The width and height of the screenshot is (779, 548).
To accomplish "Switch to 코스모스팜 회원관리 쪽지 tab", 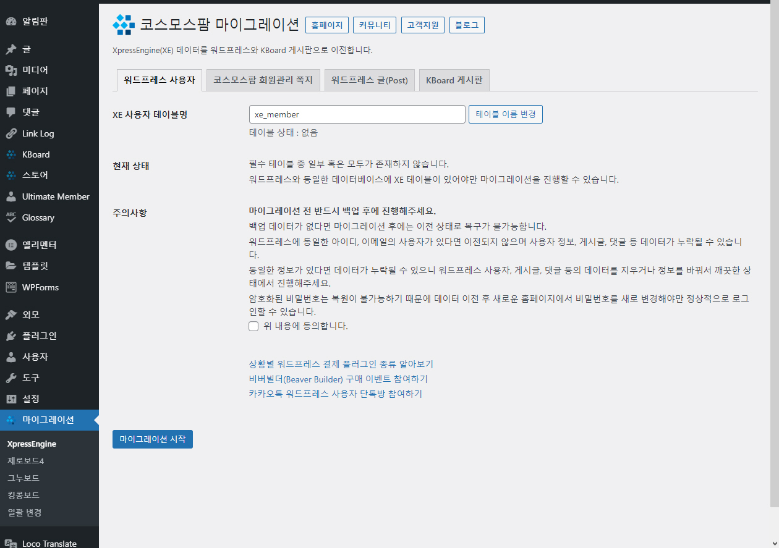I will (263, 80).
